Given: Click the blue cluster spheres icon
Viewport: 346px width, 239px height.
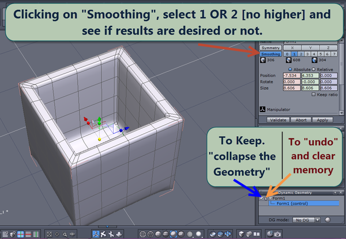Looking at the screenshot, I should [x=228, y=234].
